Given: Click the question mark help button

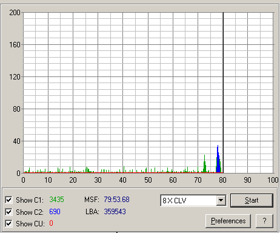Looking at the screenshot, I should tap(264, 221).
